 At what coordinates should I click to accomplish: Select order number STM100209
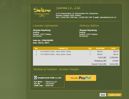click(47, 40)
